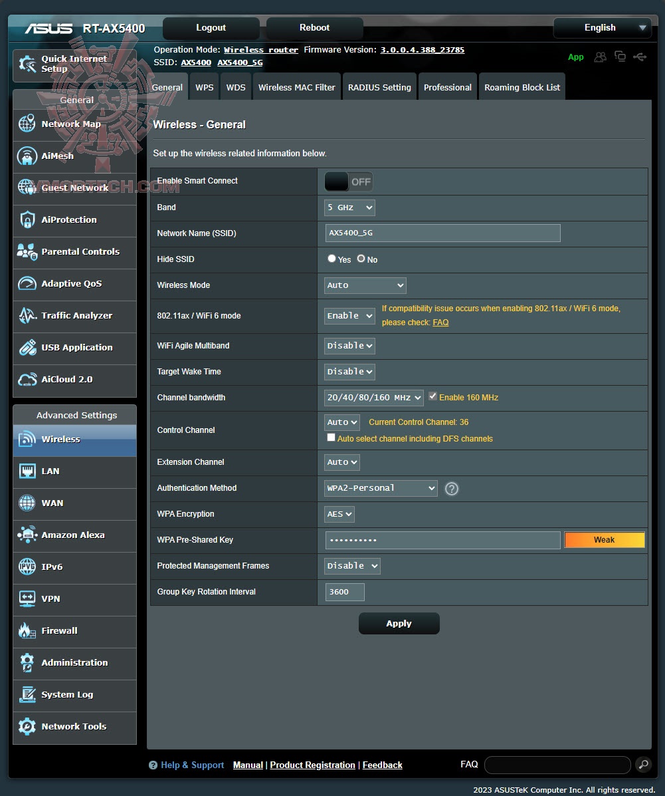This screenshot has height=796, width=665.
Task: Switch to the Wireless MAC Filter tab
Action: click(x=297, y=87)
